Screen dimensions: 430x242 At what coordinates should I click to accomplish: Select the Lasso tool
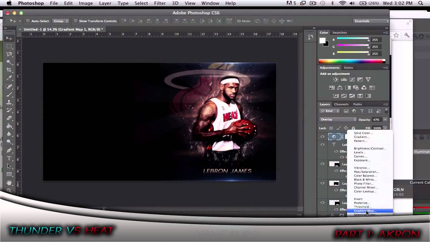9,54
